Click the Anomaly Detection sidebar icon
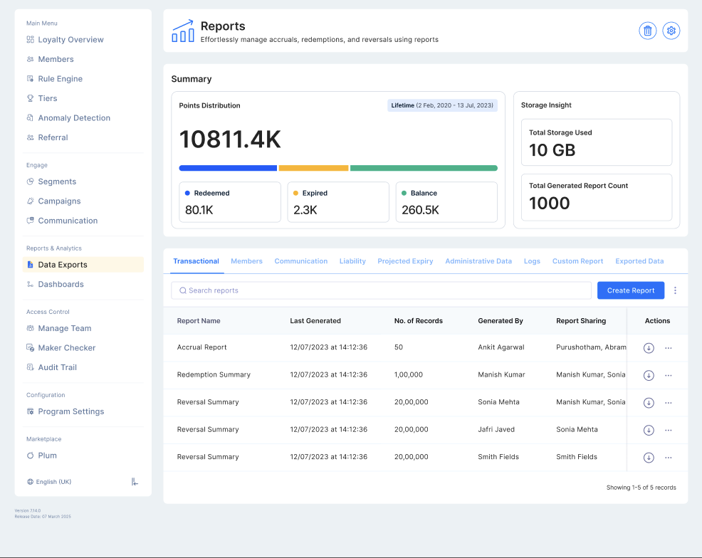702x558 pixels. (31, 118)
